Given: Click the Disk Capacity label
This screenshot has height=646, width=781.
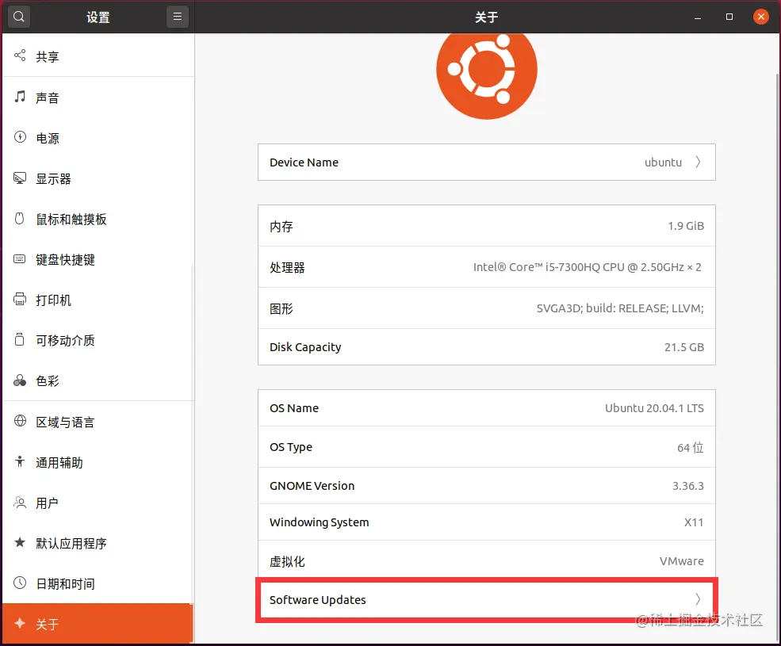Looking at the screenshot, I should 305,347.
